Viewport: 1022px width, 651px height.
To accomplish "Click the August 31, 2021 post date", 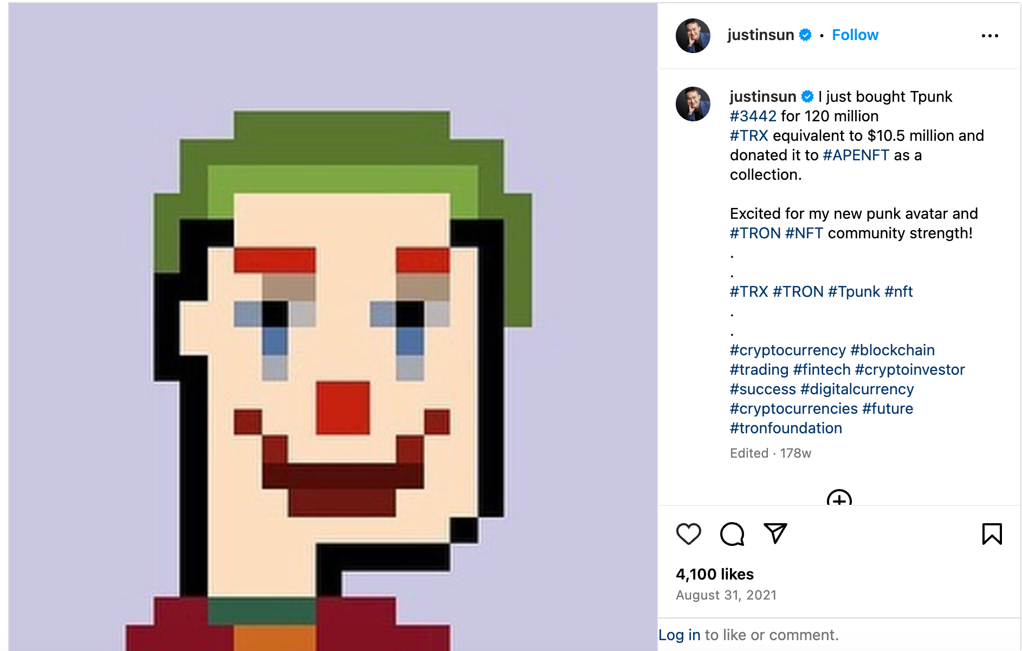I will [726, 595].
